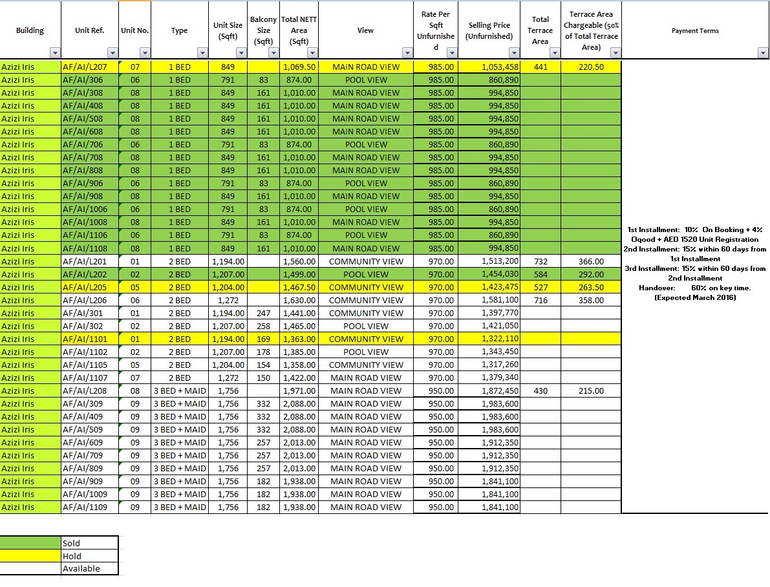The height and width of the screenshot is (587, 770).
Task: Select terrace chargeable cell 220.50
Action: (x=592, y=67)
